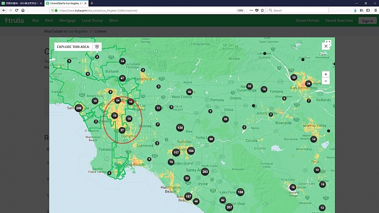Click the Burbank map label
Screen dimensions: 379x213
(x=112, y=71)
